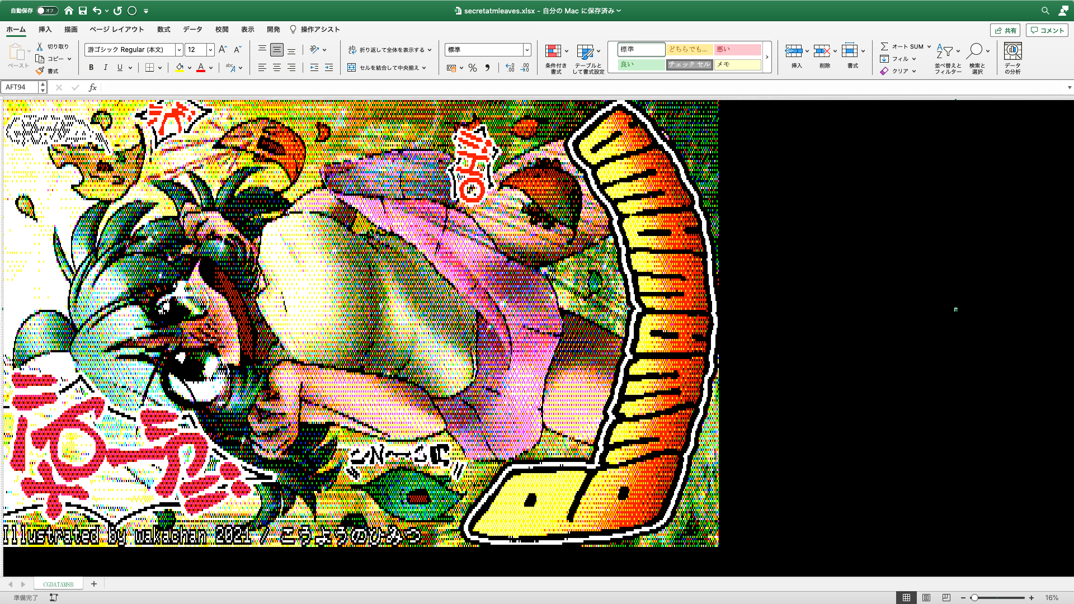This screenshot has height=604, width=1074.
Task: Click the 共有 share button
Action: point(1005,31)
